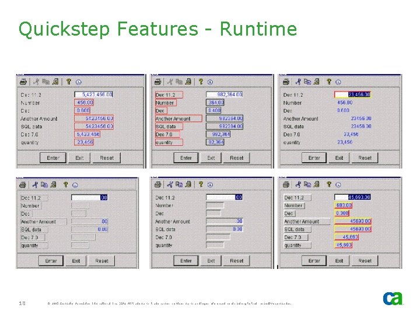This screenshot has width=420, height=315.
Task: Focus highlighted Dec 11.2 field with 23,456.00
Action: [x=352, y=94]
